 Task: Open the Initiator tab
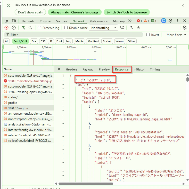139,69
